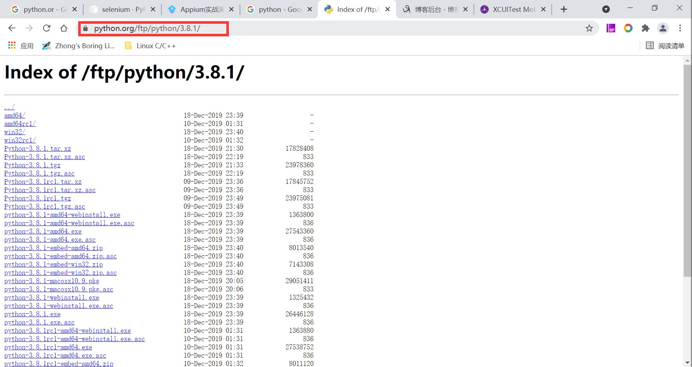The image size is (692, 367).
Task: Switch to the XCUITest tab
Action: point(513,9)
